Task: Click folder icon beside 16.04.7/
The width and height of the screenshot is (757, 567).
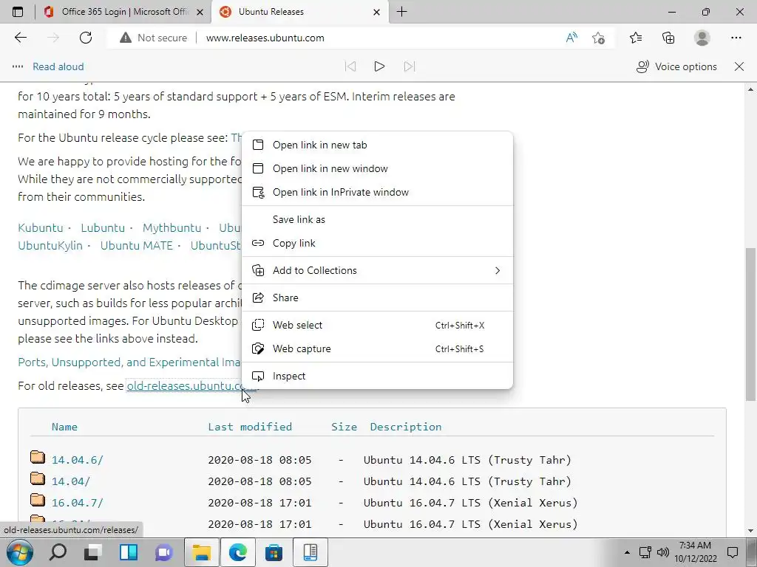Action: [x=38, y=500]
